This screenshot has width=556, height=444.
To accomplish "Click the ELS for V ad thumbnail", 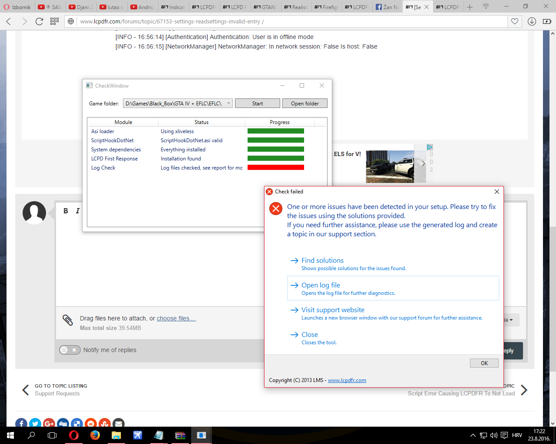I will click(390, 166).
